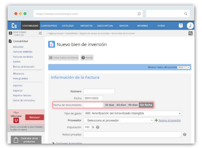The height and width of the screenshot is (148, 202).
Task: Click the browser search magnifier icon
Action: [186, 14]
